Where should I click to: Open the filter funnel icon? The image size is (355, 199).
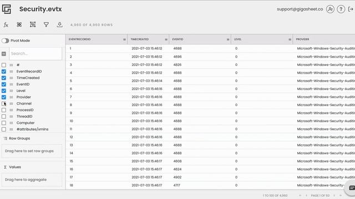46,24
